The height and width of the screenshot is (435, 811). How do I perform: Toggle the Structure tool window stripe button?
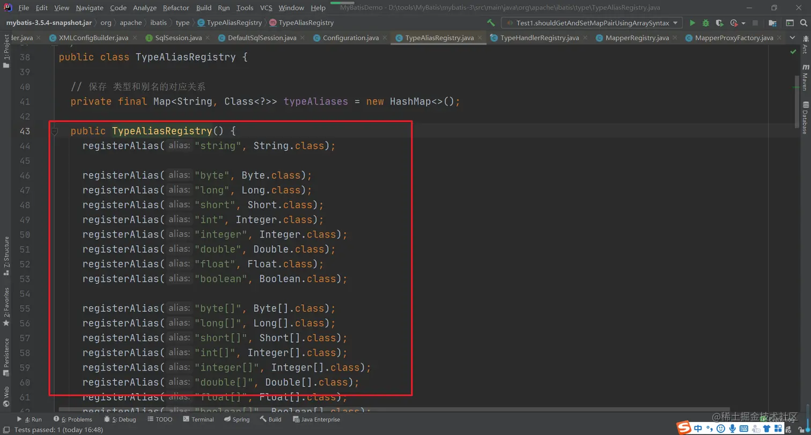[x=6, y=256]
